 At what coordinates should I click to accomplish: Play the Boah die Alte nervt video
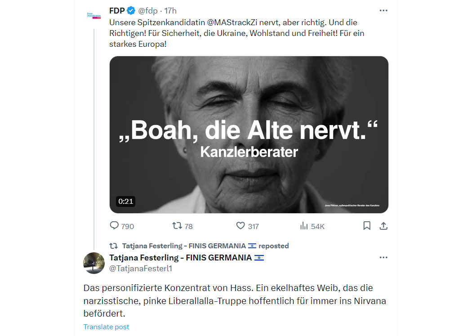pos(249,134)
